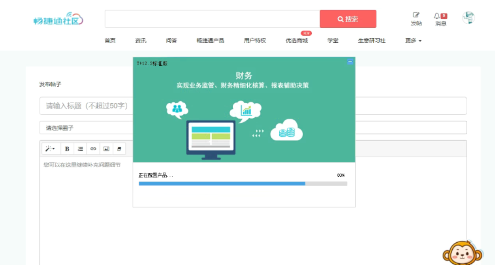Insert a list in the editor
The image size is (495, 265).
[x=80, y=149]
